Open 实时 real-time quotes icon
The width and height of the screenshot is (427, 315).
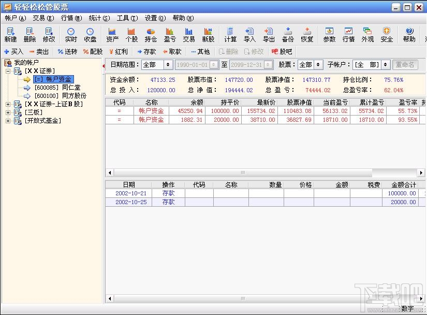[71, 35]
